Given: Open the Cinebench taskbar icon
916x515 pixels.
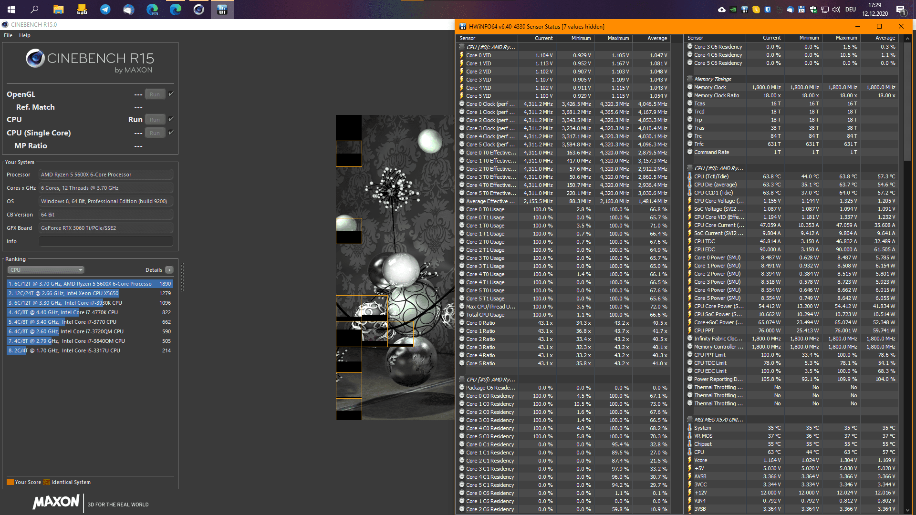Looking at the screenshot, I should [198, 10].
